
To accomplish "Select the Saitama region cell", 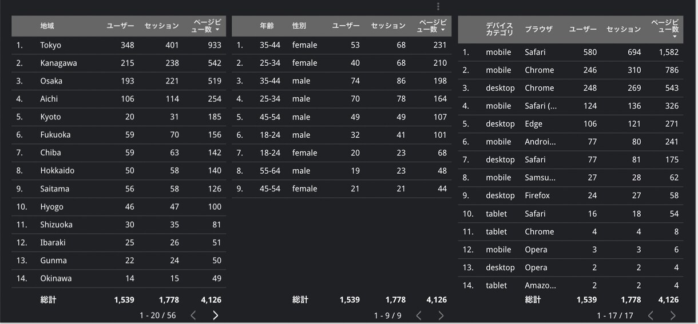I will click(x=55, y=189).
